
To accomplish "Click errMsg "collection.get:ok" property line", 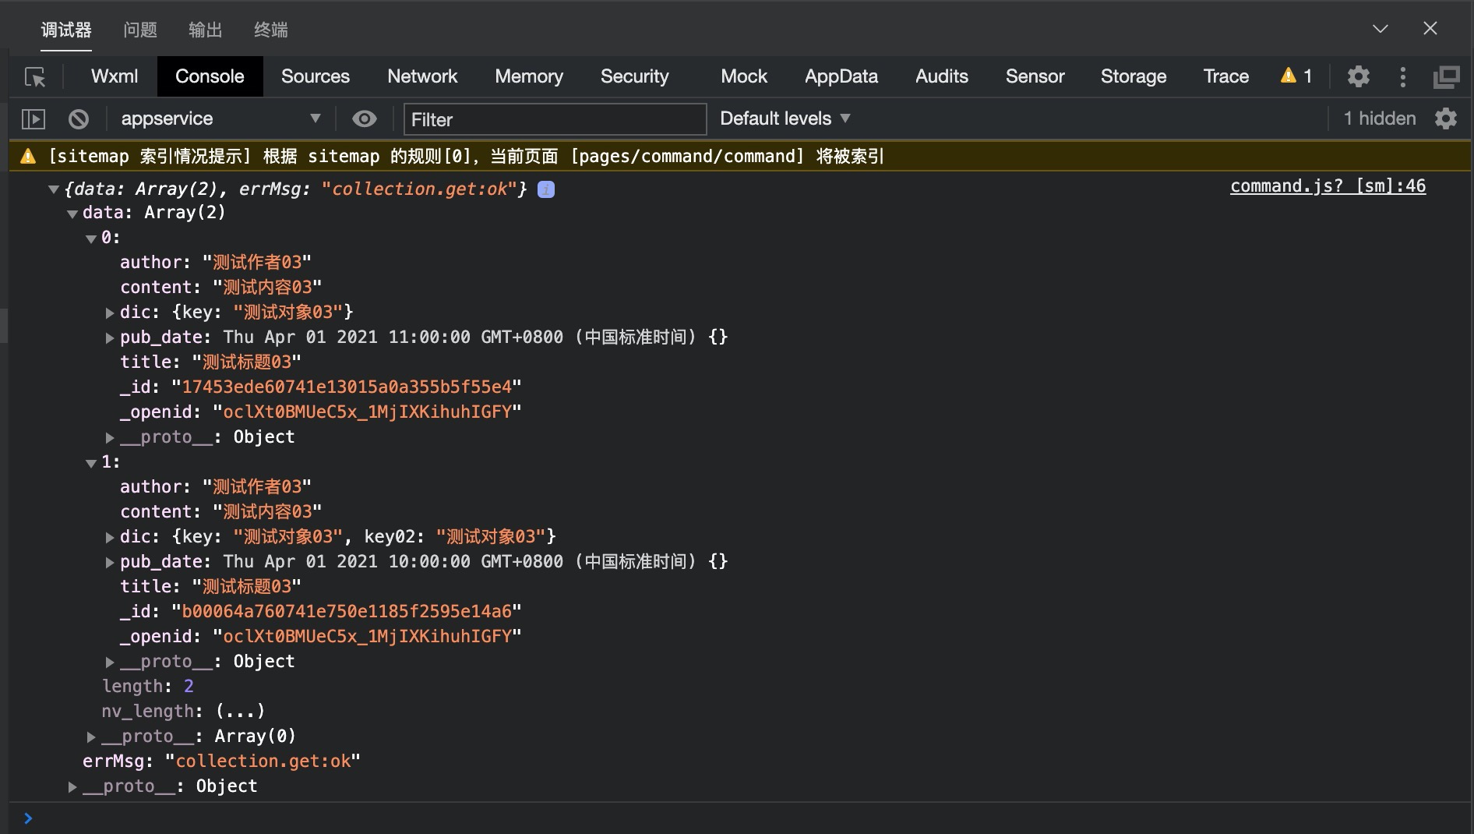I will point(222,762).
